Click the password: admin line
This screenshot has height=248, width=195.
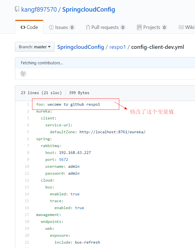[x=63, y=174]
